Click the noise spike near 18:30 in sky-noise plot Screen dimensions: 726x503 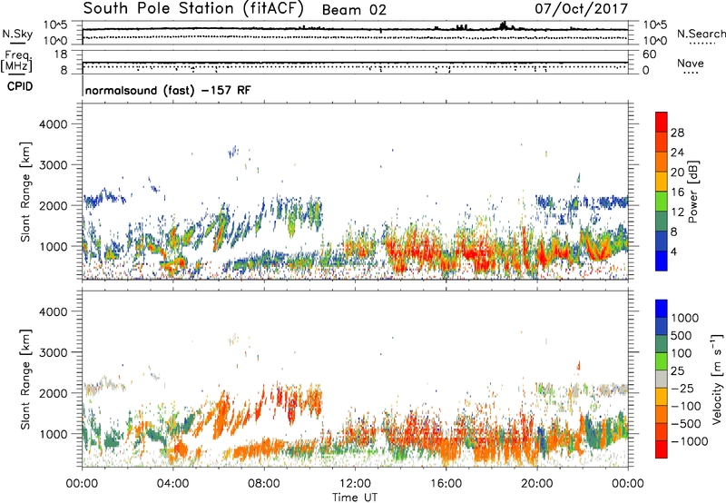505,25
